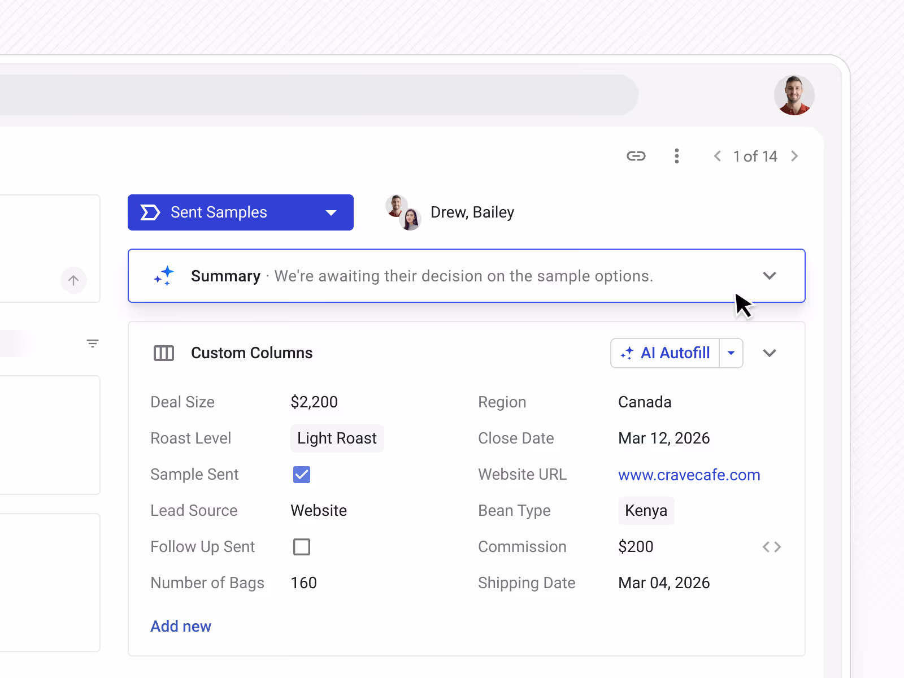Click the Add new column link
904x678 pixels.
pos(181,625)
